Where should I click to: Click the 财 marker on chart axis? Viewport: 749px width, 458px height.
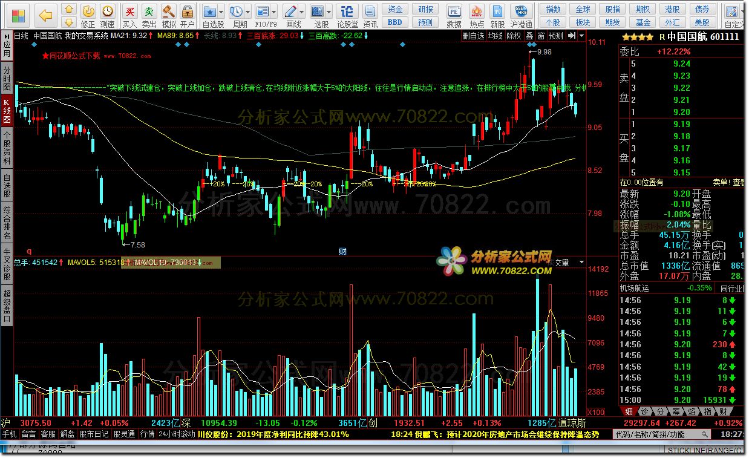click(342, 251)
